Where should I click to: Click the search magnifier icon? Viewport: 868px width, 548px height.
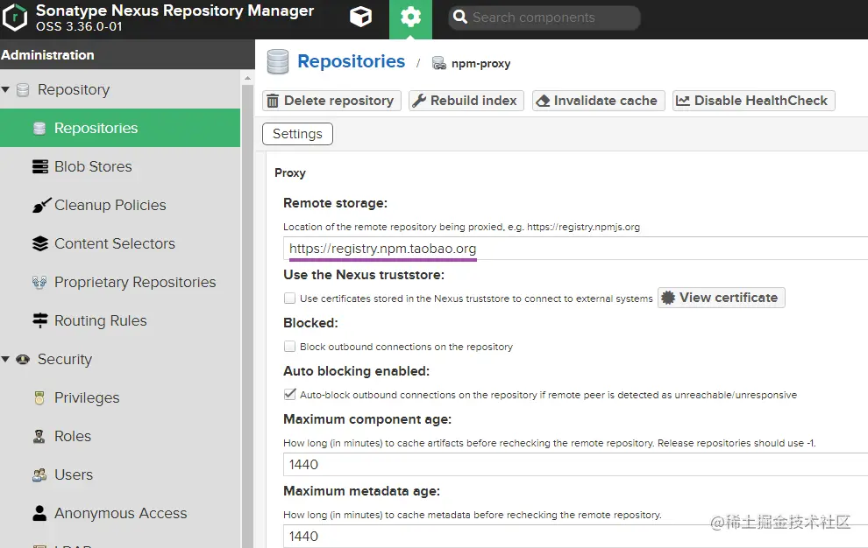tap(460, 18)
